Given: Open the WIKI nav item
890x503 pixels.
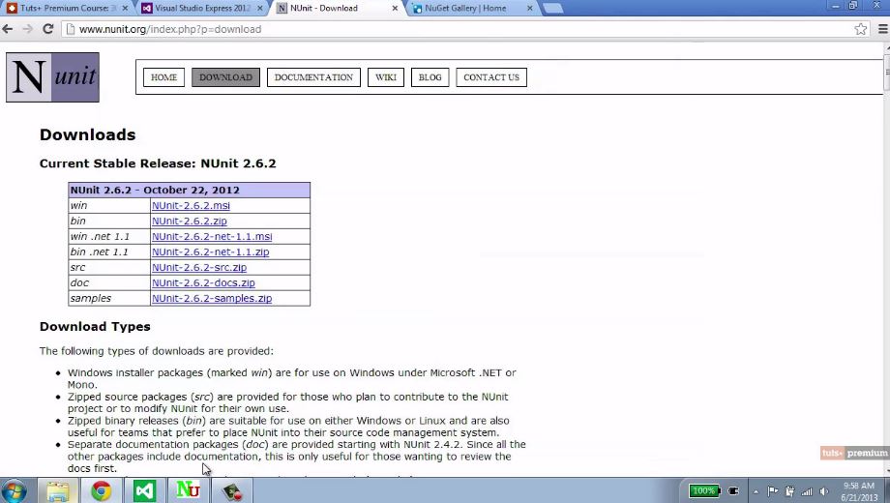Looking at the screenshot, I should [x=386, y=77].
